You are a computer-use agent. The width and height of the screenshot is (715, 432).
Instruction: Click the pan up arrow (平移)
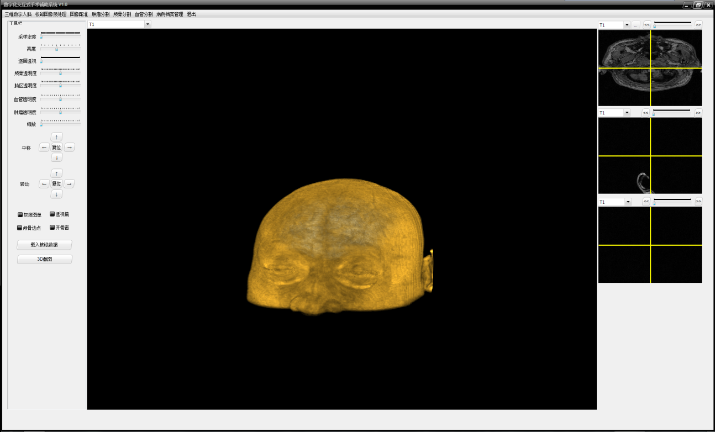[56, 137]
